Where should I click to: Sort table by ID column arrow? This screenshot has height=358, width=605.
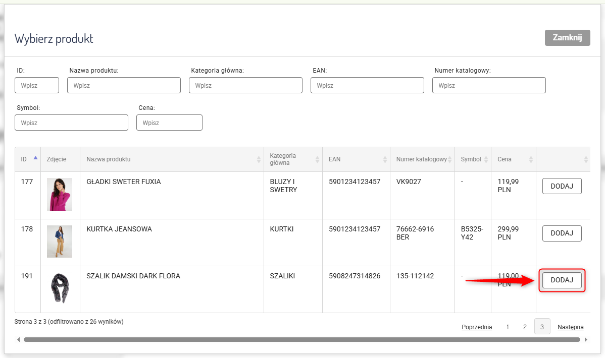[35, 158]
